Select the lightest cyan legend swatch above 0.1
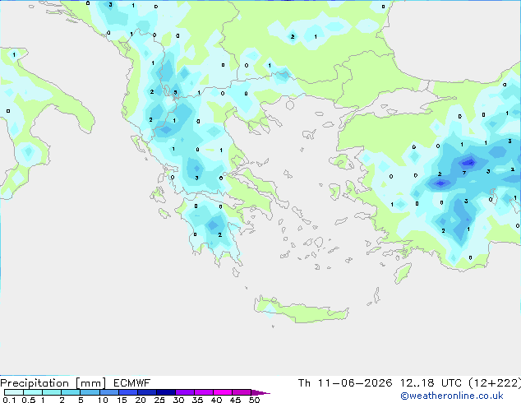The width and height of the screenshot is (521, 403). coord(14,392)
